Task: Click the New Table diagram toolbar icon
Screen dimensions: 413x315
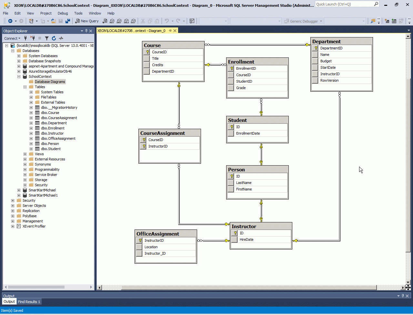Action: point(387,21)
